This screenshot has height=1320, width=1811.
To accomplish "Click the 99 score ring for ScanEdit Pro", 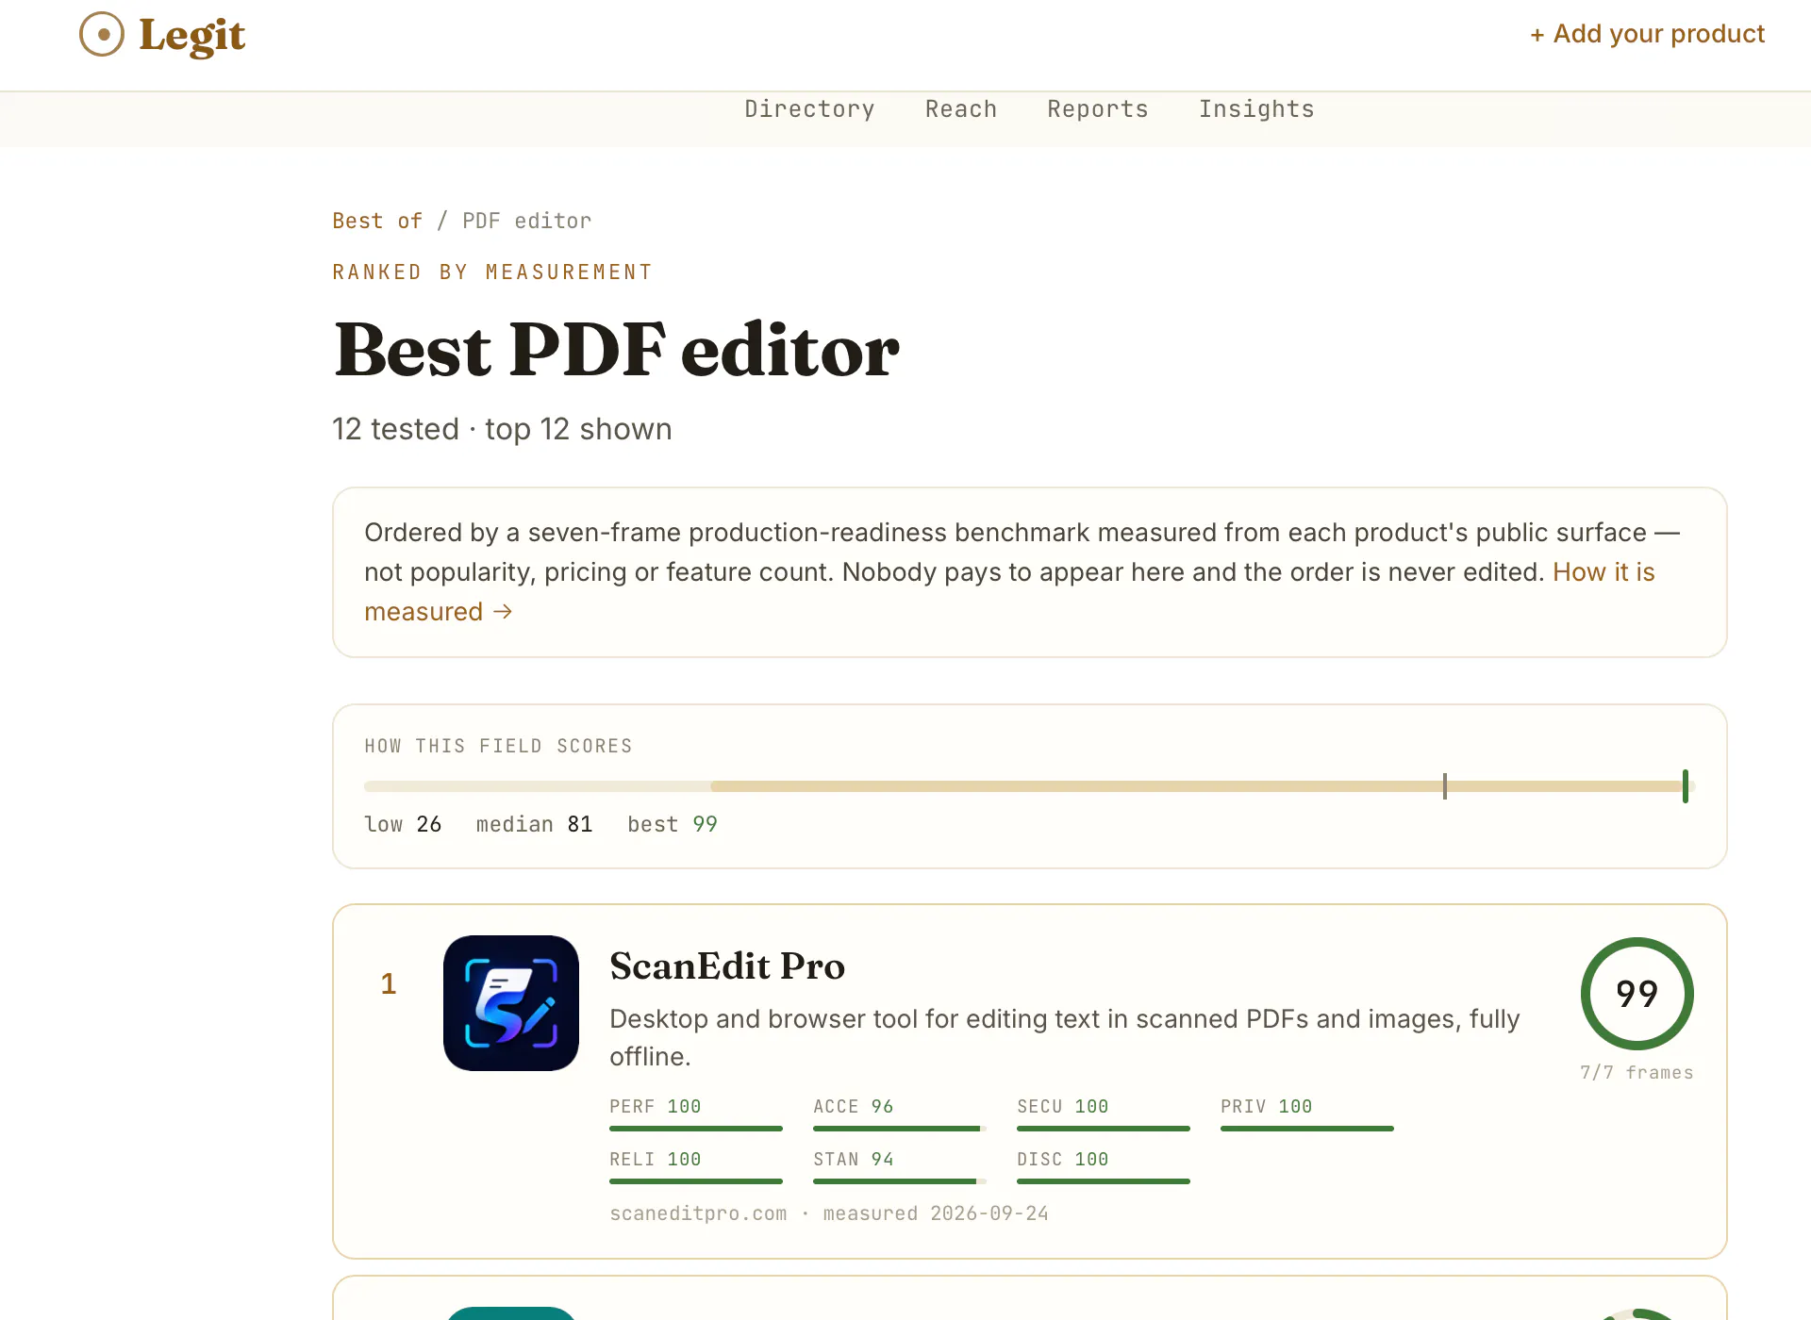I will click(x=1637, y=994).
